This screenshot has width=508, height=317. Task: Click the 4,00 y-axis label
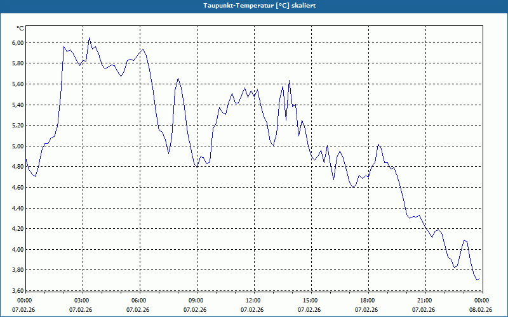[18, 249]
